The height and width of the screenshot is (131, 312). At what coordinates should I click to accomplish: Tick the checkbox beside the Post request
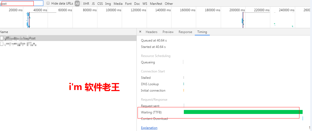(2, 38)
